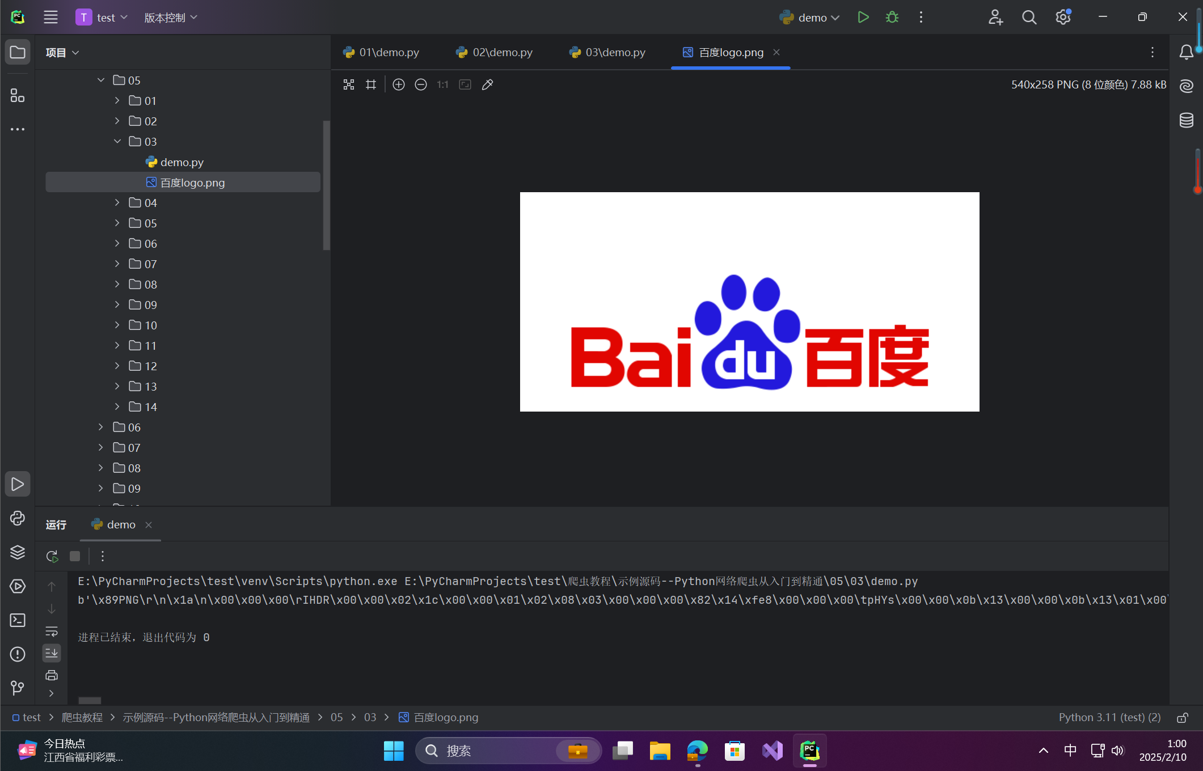Viewport: 1203px width, 771px height.
Task: Zoom in on the image with plus icon
Action: (x=399, y=84)
